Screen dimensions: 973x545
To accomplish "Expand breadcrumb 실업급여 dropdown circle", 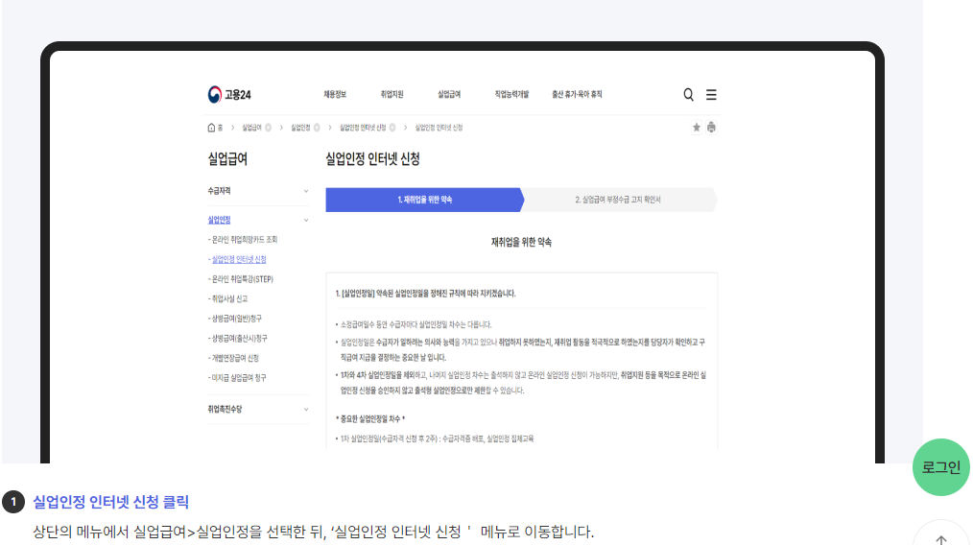I will (268, 128).
